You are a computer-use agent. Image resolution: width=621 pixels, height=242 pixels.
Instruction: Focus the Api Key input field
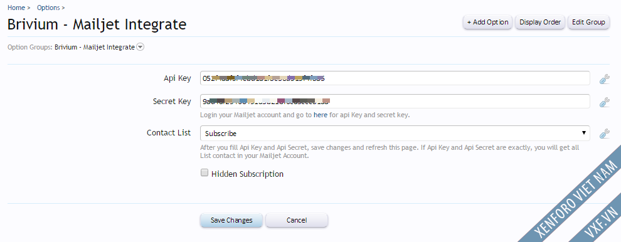pos(395,78)
